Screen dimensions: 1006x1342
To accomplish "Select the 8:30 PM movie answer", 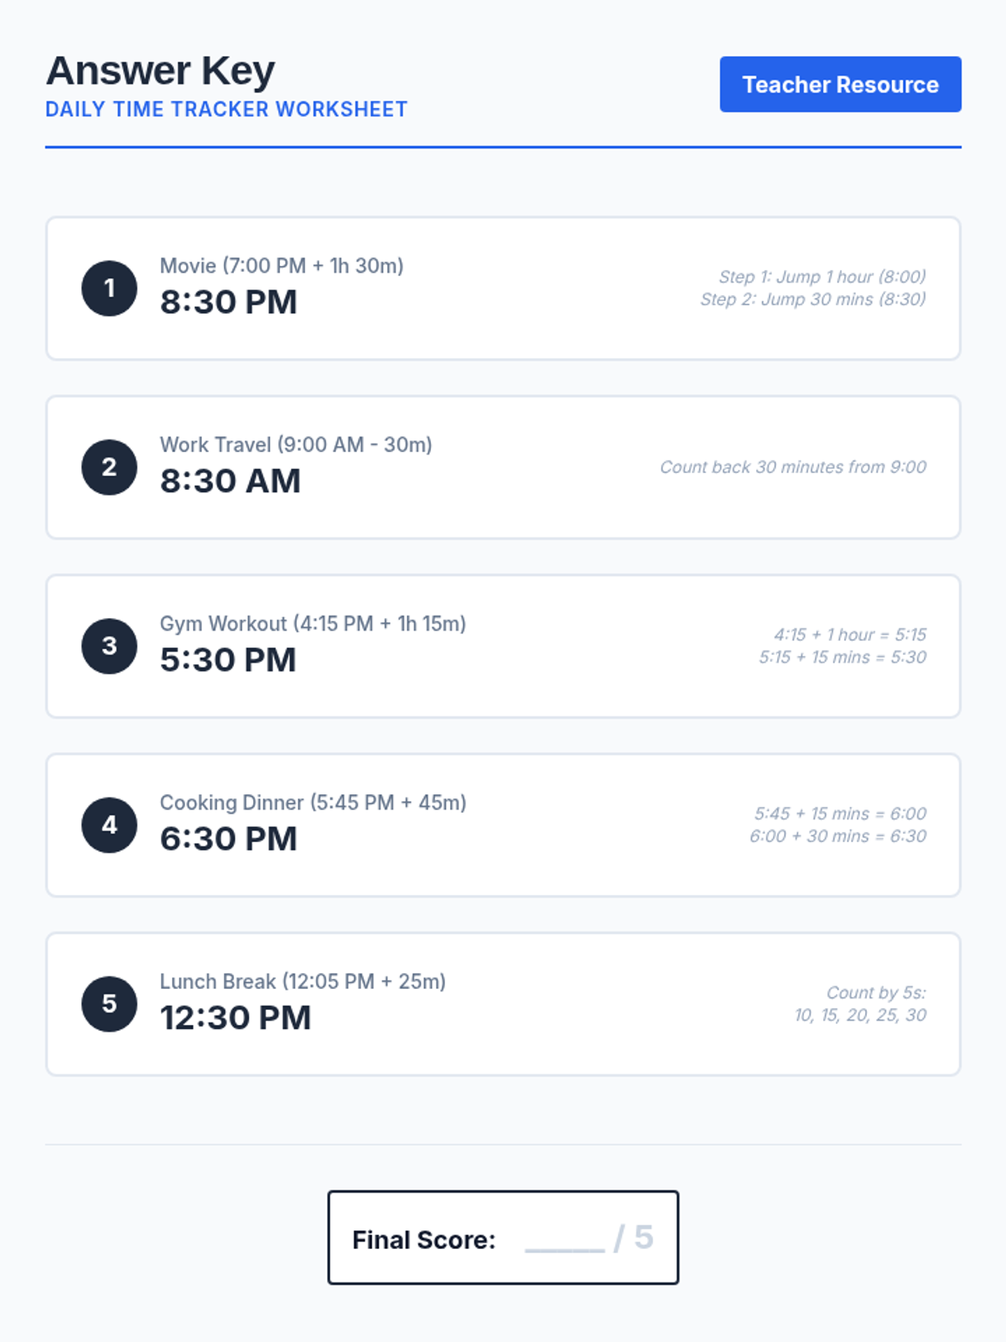I will [228, 302].
